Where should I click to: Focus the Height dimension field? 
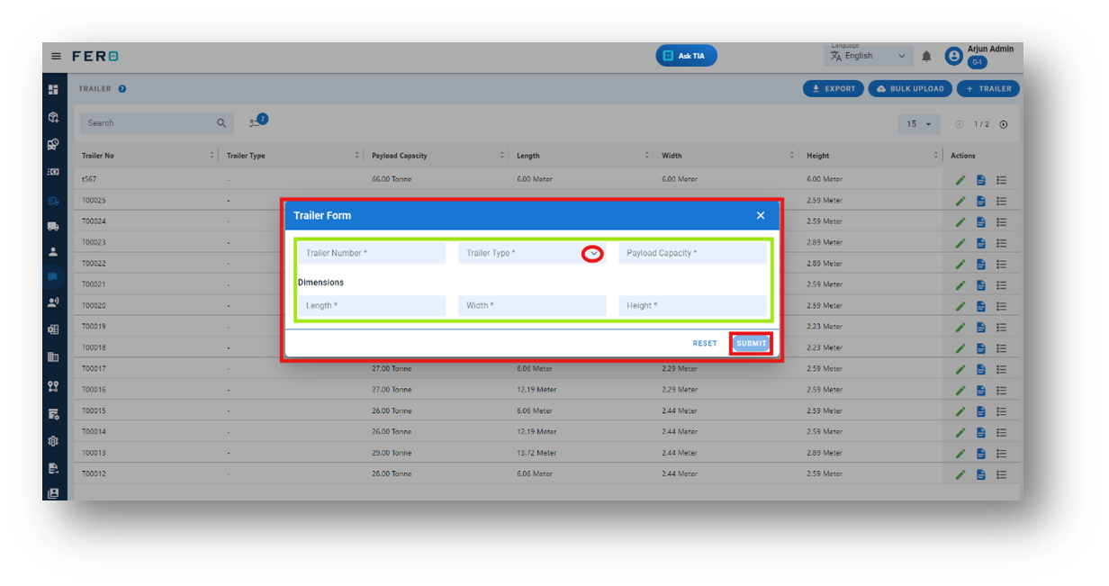(x=692, y=305)
